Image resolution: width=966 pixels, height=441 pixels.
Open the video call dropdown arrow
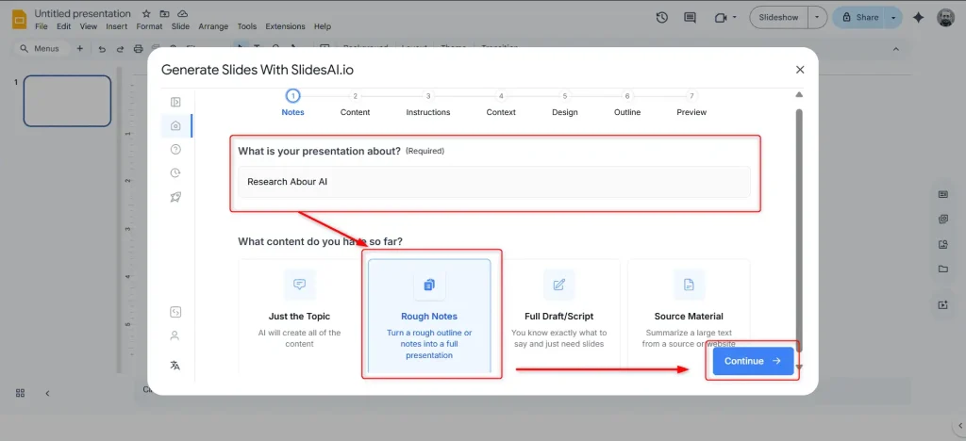735,17
